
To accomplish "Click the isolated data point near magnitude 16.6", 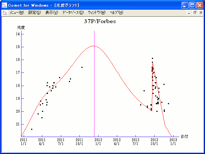I will [x=82, y=67].
